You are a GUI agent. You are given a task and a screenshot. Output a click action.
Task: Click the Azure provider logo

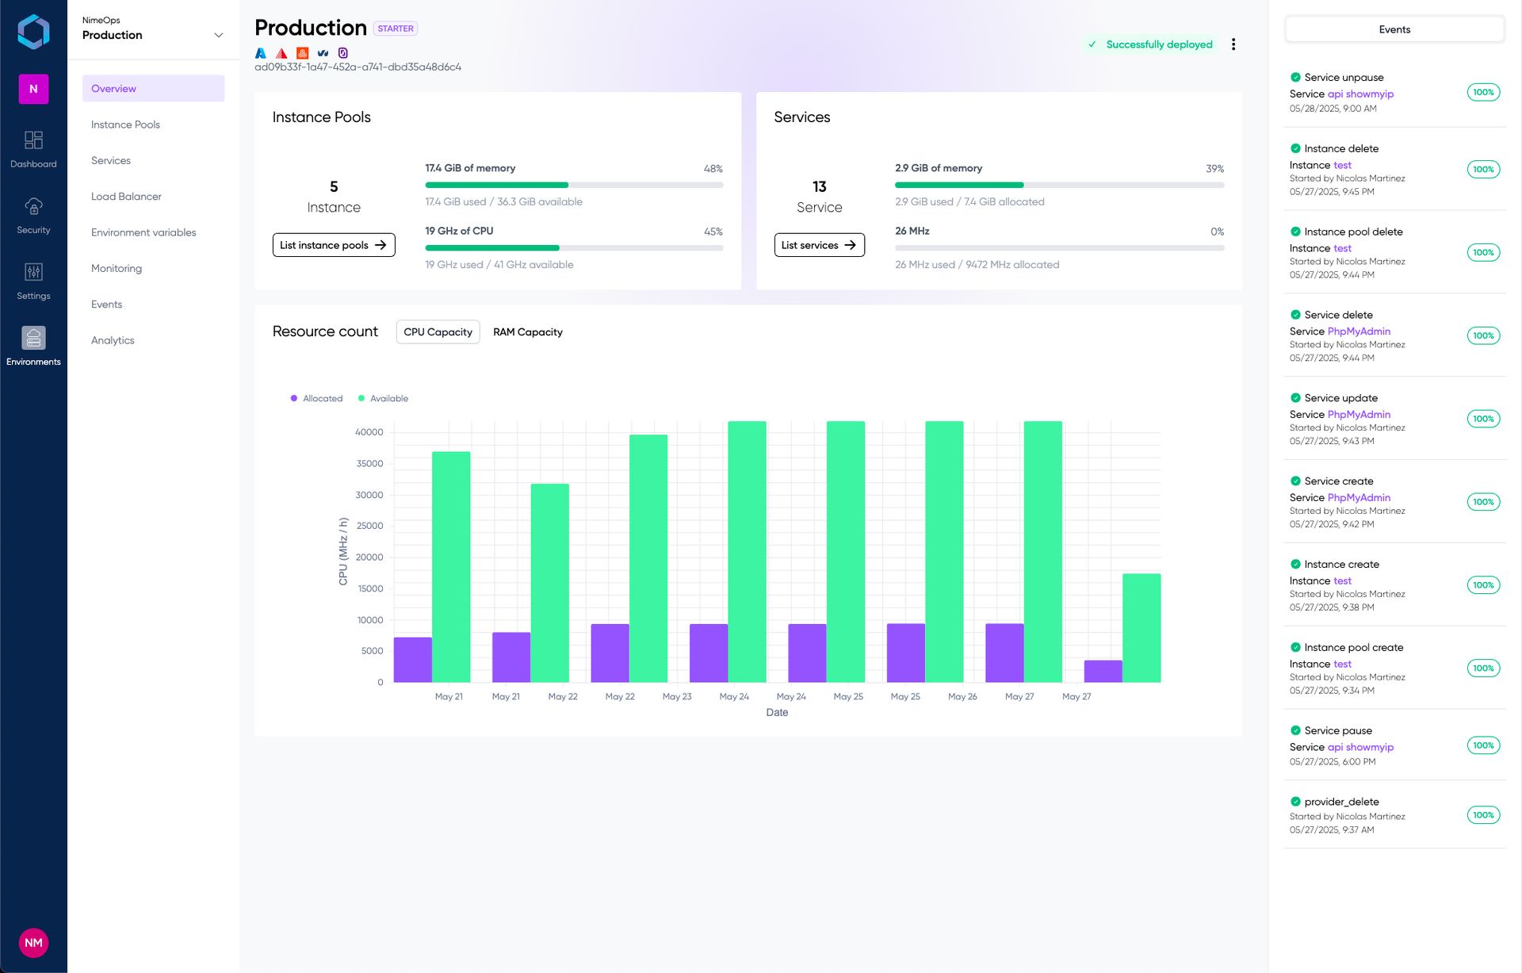point(261,53)
